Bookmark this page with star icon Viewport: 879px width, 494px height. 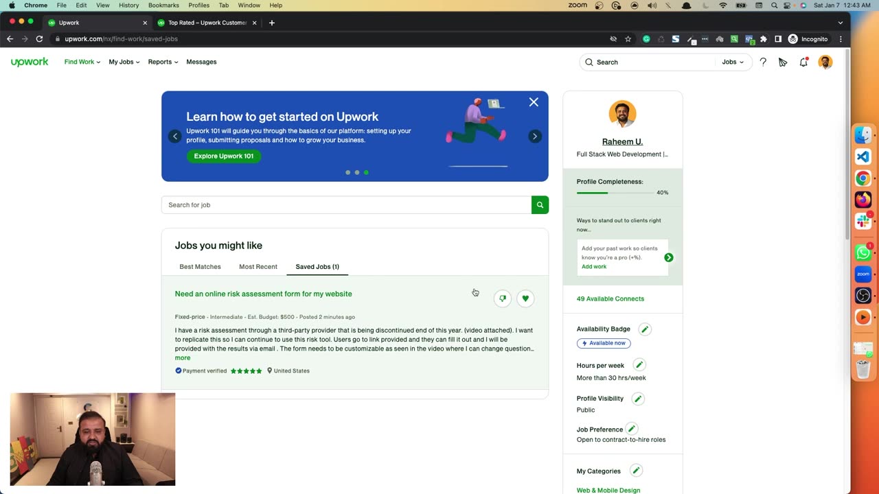click(x=628, y=39)
